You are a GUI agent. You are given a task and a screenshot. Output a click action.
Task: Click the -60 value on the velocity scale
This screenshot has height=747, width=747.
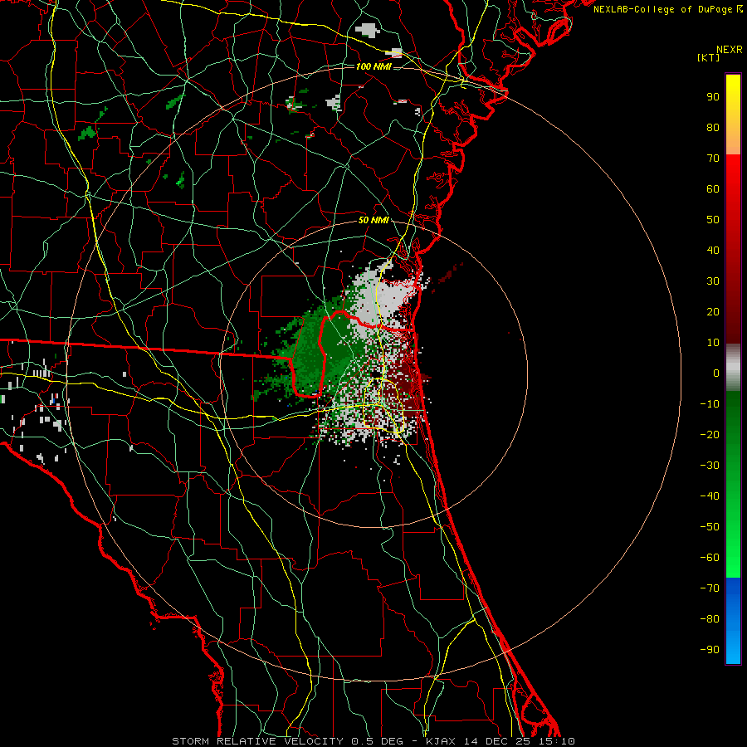pos(710,558)
